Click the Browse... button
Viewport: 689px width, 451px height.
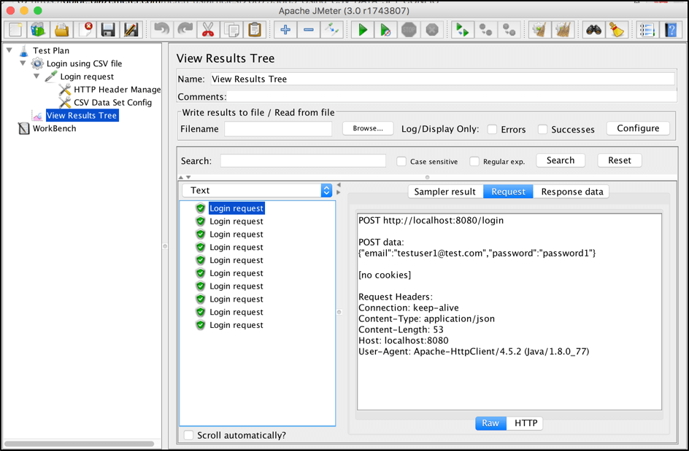tap(368, 128)
